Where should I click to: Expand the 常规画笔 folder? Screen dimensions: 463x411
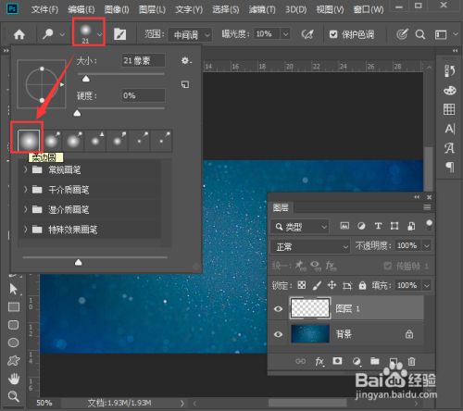pos(26,169)
